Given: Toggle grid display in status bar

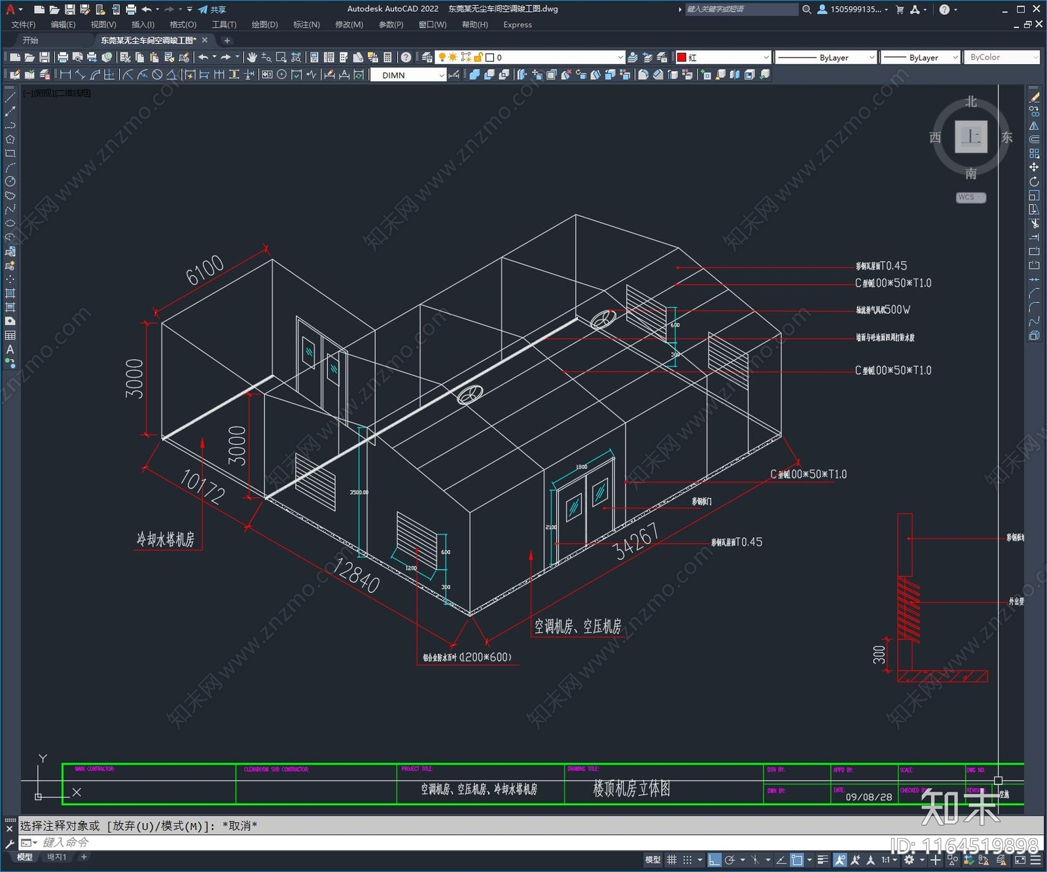Looking at the screenshot, I should pyautogui.click(x=672, y=860).
